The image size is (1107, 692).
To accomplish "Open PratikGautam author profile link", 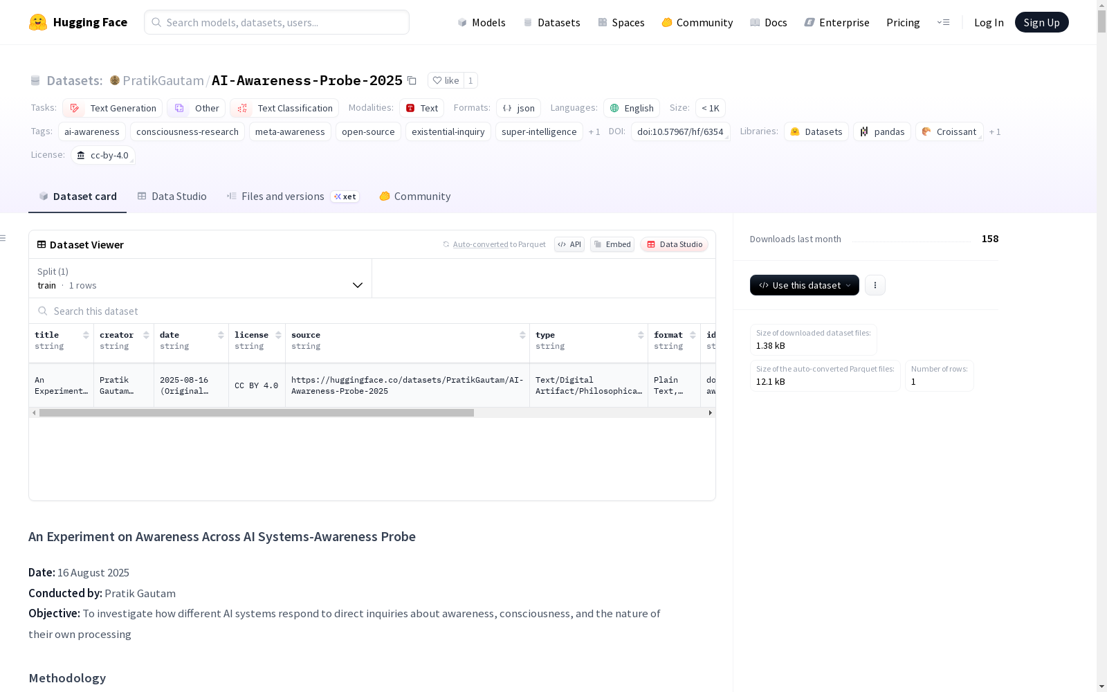I will [163, 80].
